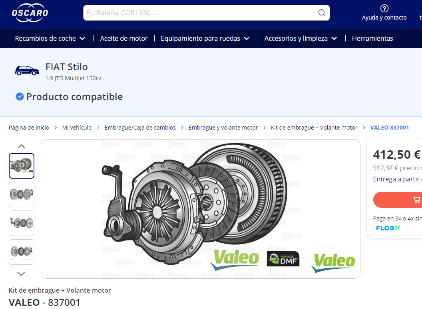
Task: Click the 412,50 € price
Action: (396, 155)
